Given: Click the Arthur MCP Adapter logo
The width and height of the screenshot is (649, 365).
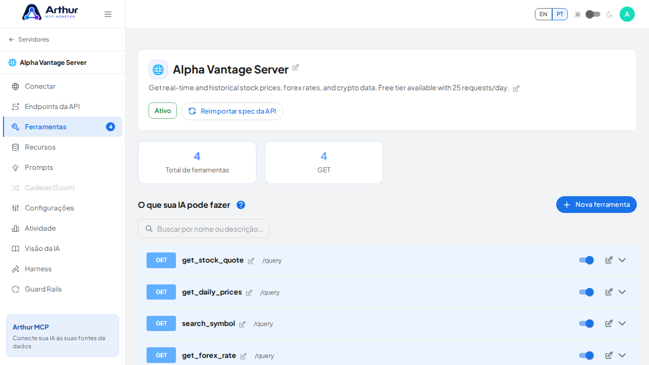Looking at the screenshot, I should [x=50, y=12].
